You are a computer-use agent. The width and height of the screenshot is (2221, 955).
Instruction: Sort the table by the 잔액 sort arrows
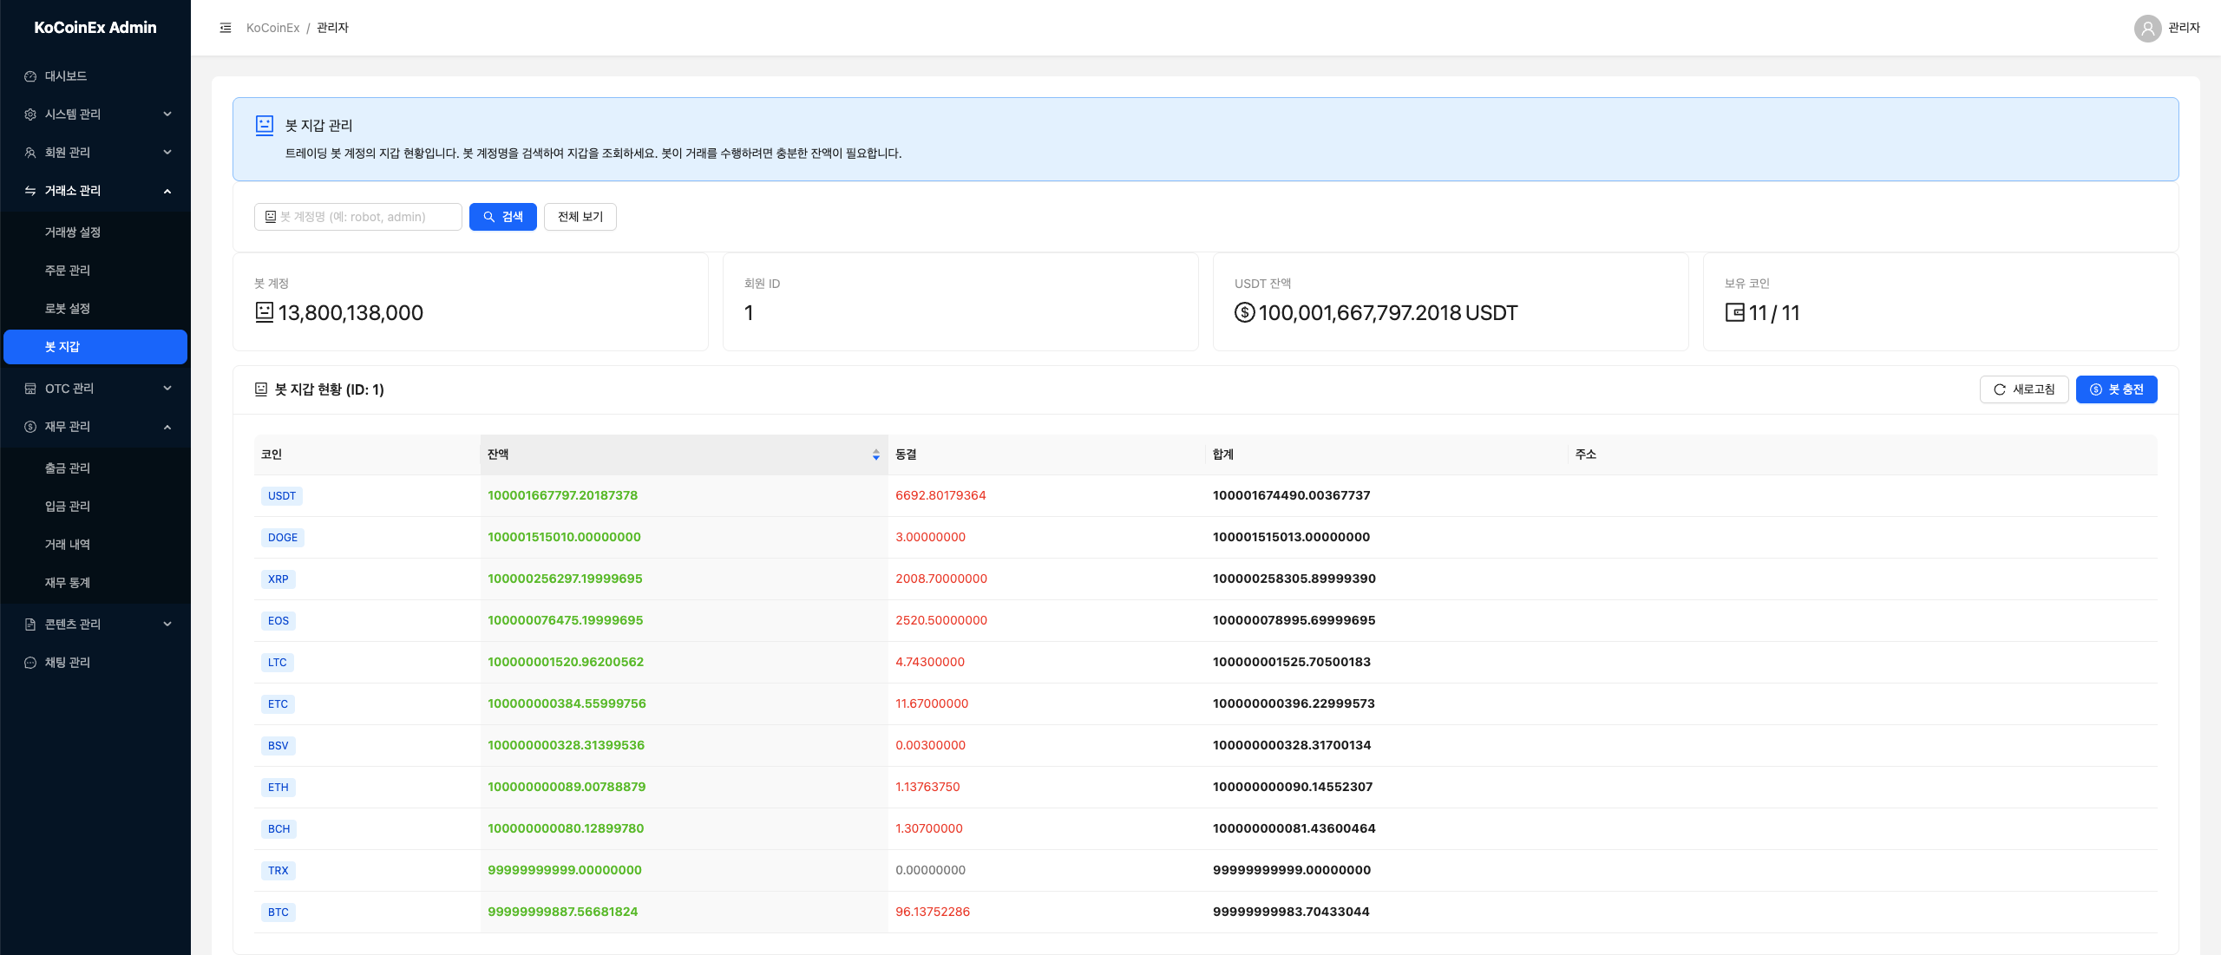click(x=876, y=455)
